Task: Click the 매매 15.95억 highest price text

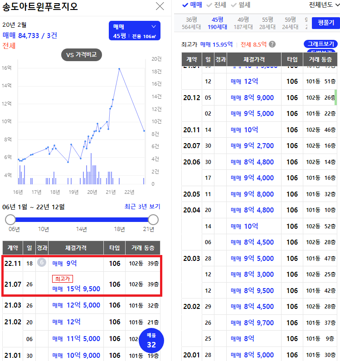Action: [x=216, y=44]
